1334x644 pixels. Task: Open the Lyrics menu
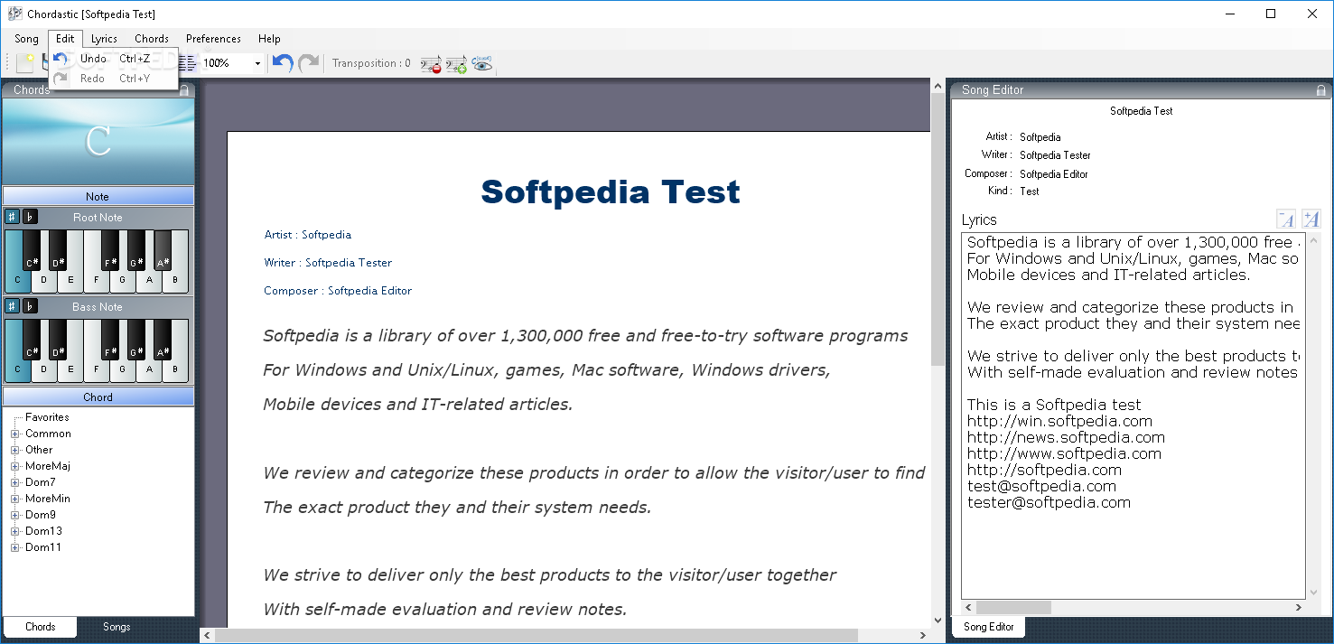[x=104, y=39]
